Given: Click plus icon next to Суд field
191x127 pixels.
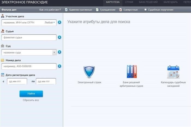Looking at the screenshot, I should point(59,52).
